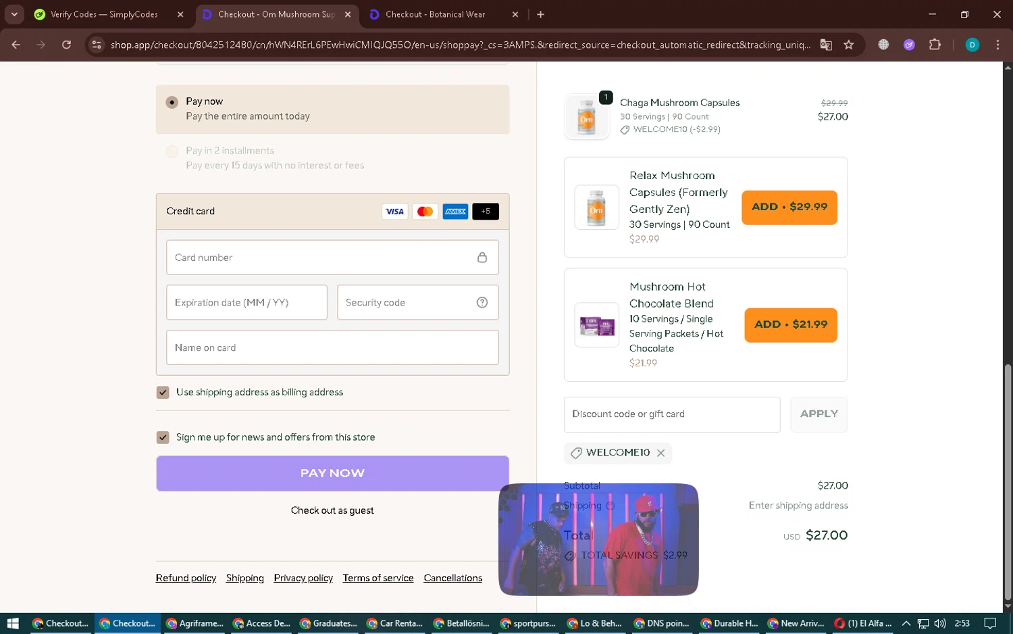The width and height of the screenshot is (1013, 634).
Task: Click the browser back arrow
Action: 16,45
